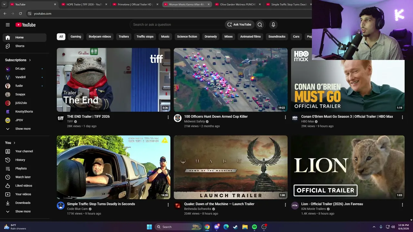Expand Show more under You section
The width and height of the screenshot is (413, 232).
tap(25, 211)
